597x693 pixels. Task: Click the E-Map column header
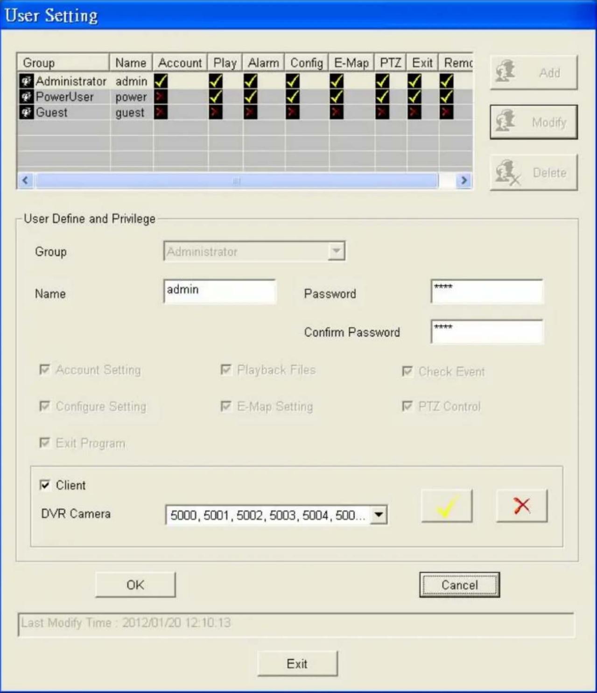351,63
